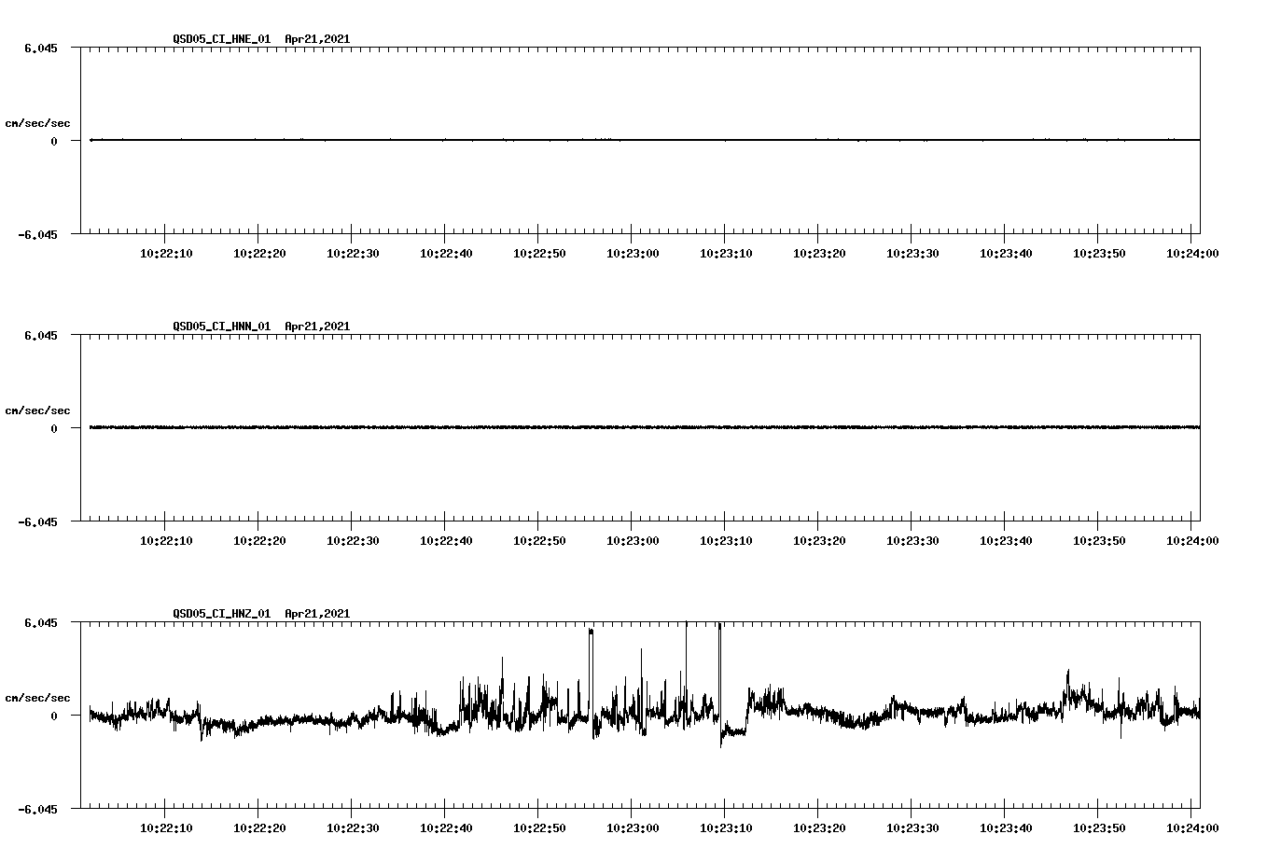The height and width of the screenshot is (862, 1267).
Task: Click the 10:24:00 tick label on bottom axis
Action: (x=1190, y=827)
